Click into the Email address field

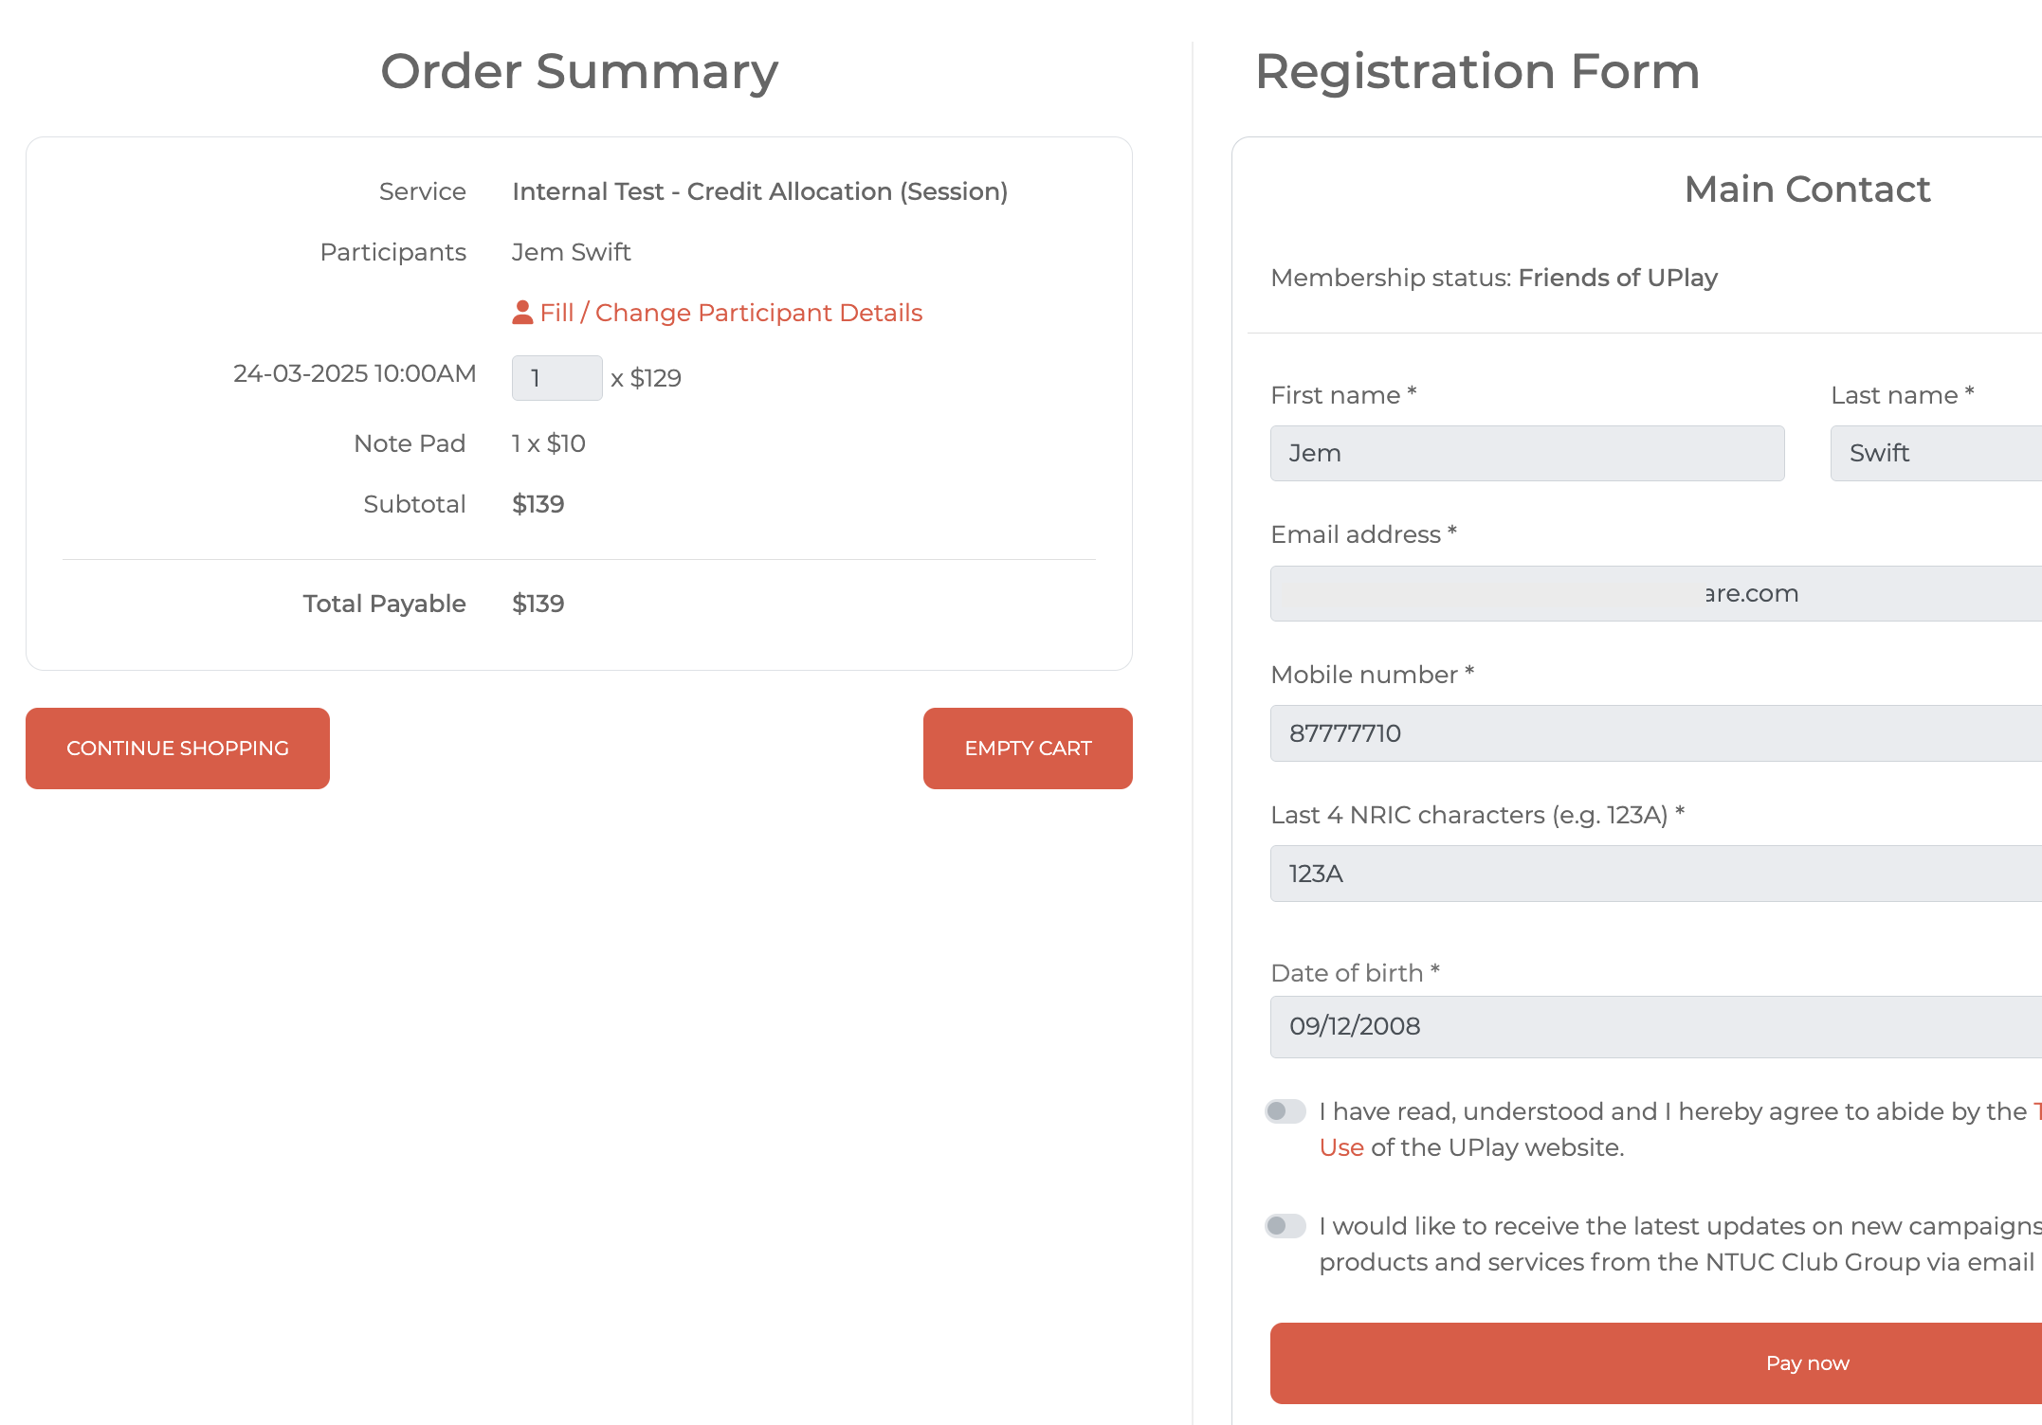[x=1654, y=593]
